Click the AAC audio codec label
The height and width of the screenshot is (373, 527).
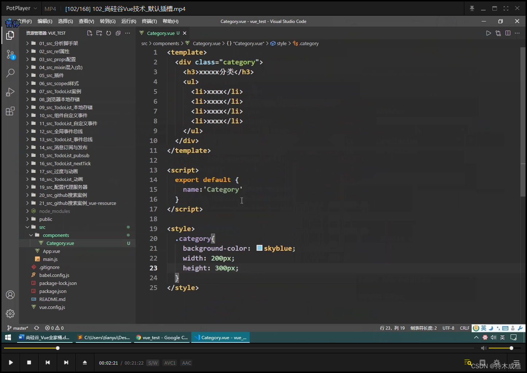(187, 363)
